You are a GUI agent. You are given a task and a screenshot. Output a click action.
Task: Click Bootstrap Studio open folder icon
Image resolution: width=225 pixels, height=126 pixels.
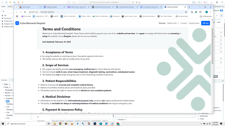[x=10, y=2]
